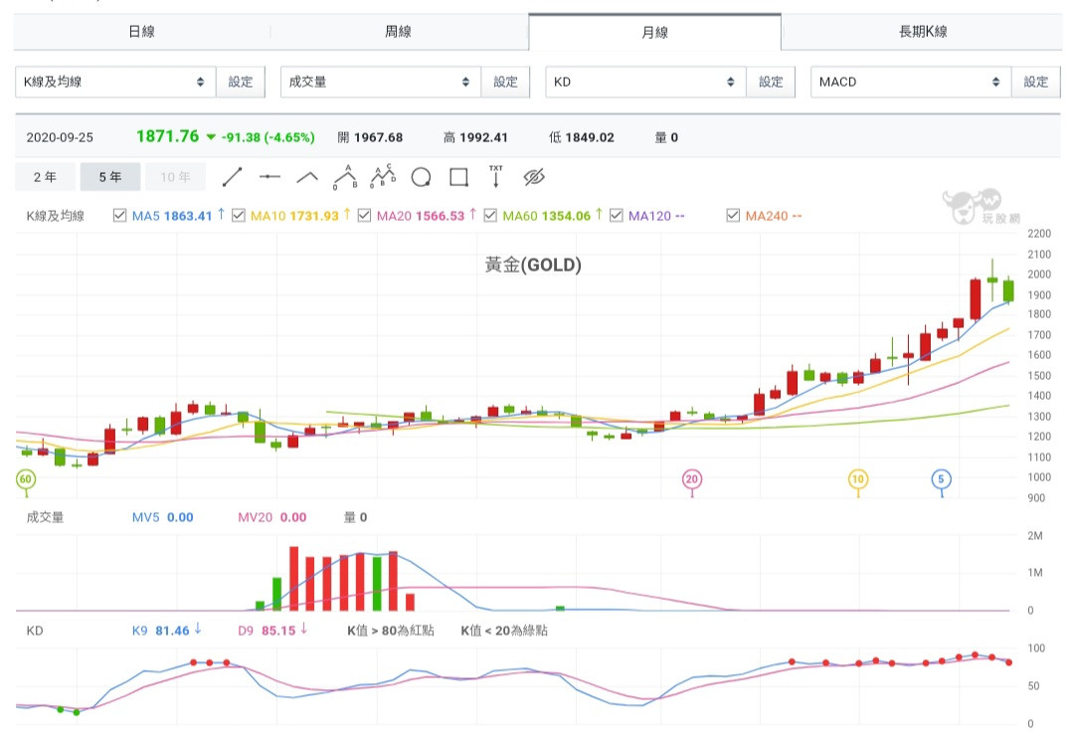Viewport: 1074px width, 732px height.
Task: Select the trend line drawing tool
Action: 232,177
